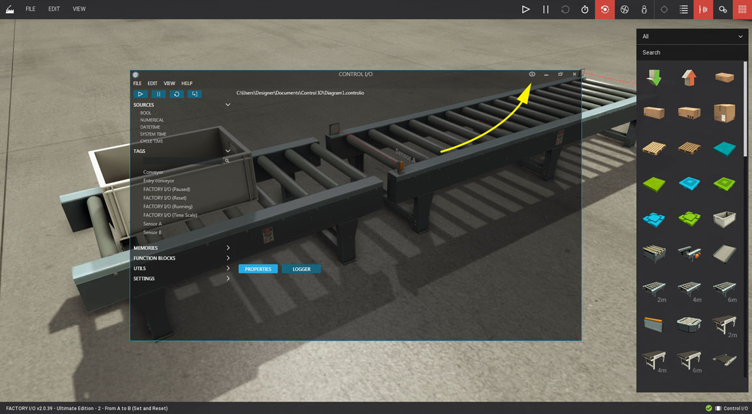Toggle the sensors and actuators view
The width and height of the screenshot is (752, 414).
[703, 9]
